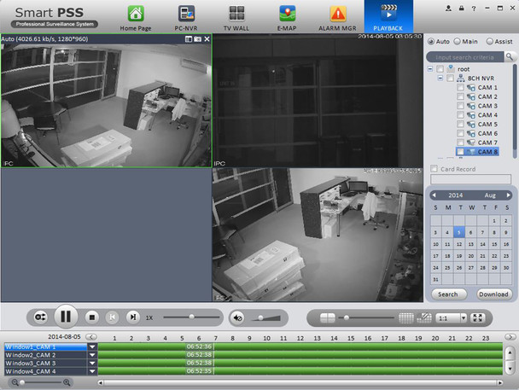519x390 pixels.
Task: Select the highlighted CAM 8 entry
Action: pos(487,152)
